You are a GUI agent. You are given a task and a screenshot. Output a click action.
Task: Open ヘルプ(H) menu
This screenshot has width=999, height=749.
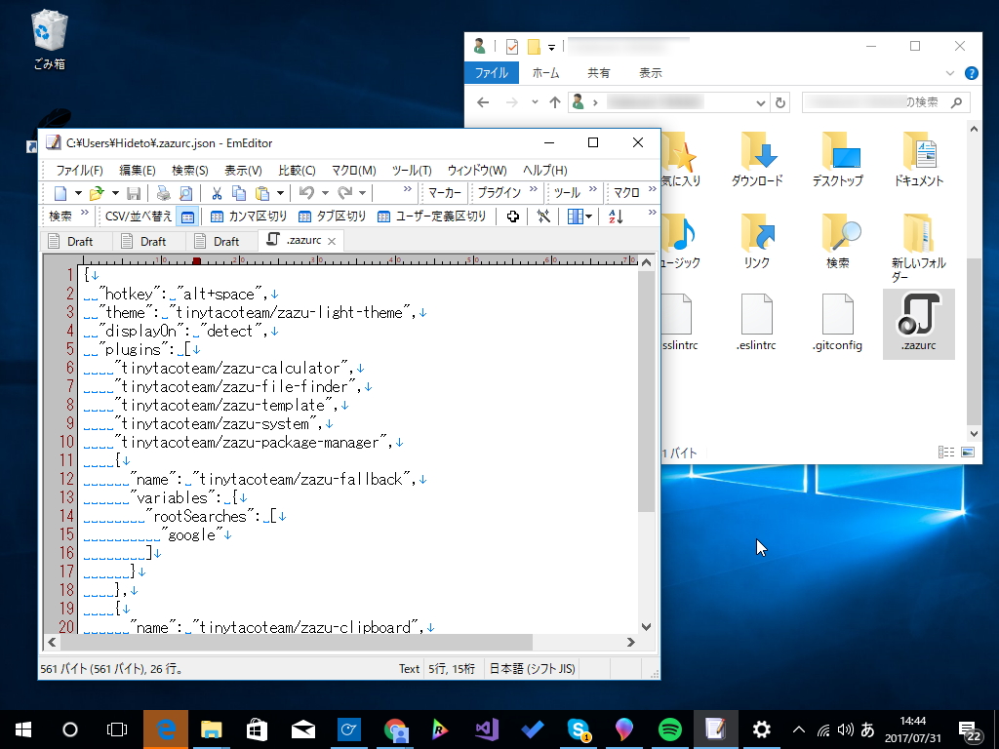click(x=544, y=170)
